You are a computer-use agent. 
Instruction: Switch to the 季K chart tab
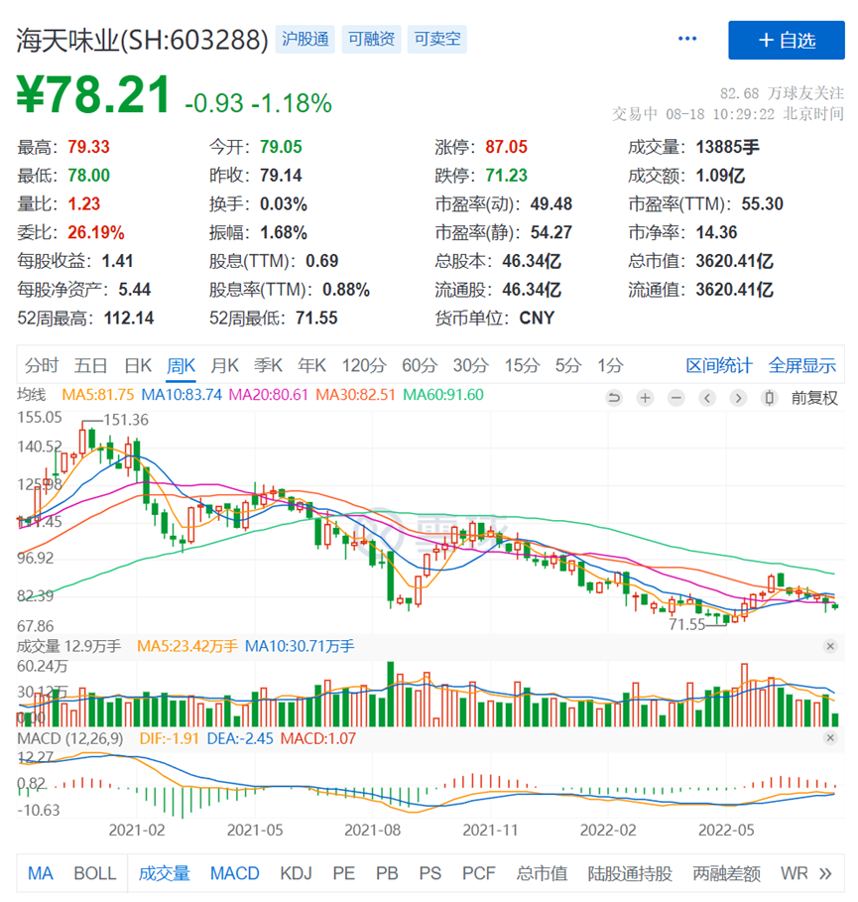[268, 365]
